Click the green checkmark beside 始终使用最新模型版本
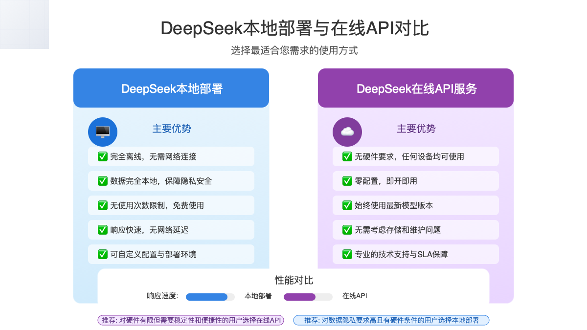The image size is (587, 330). 347,205
